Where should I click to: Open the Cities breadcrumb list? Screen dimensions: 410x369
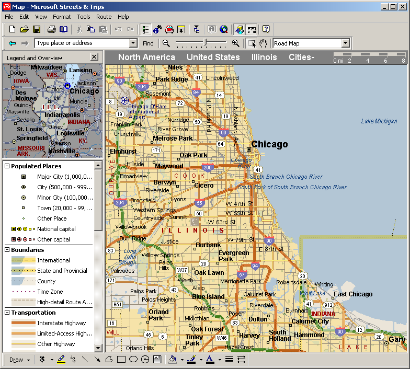point(301,57)
